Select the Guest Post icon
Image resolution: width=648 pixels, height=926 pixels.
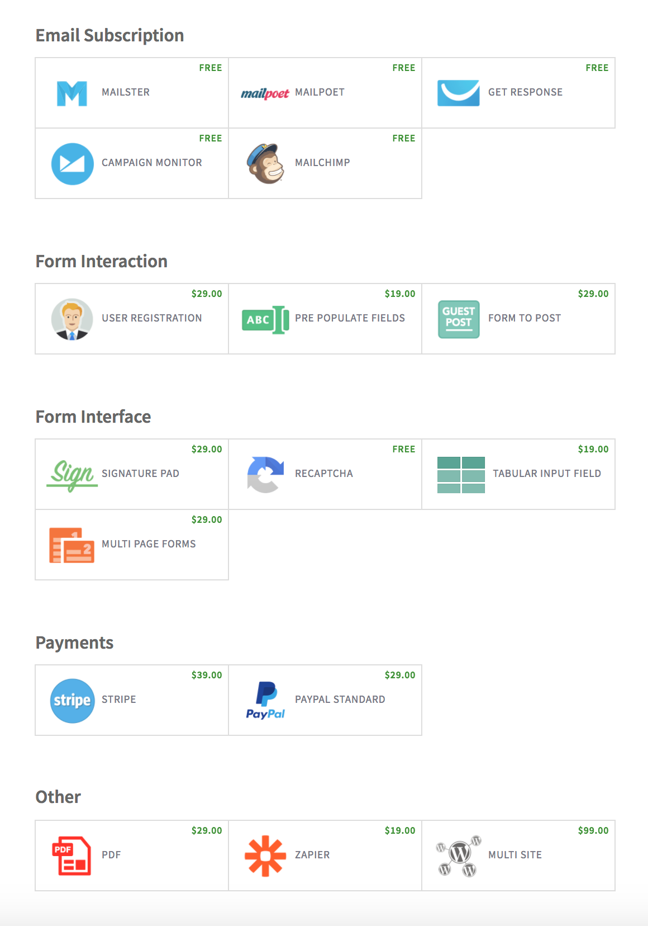tap(458, 319)
